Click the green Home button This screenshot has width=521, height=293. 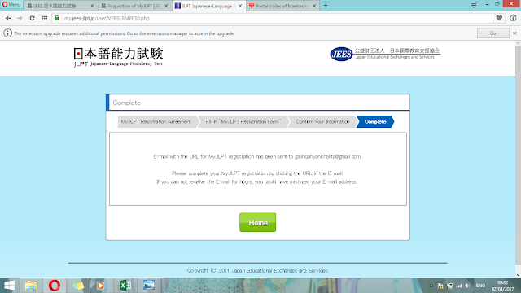[257, 222]
